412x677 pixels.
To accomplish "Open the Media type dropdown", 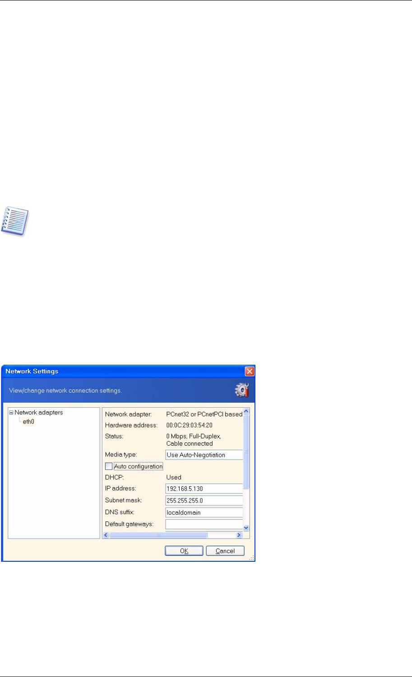I will pyautogui.click(x=204, y=455).
